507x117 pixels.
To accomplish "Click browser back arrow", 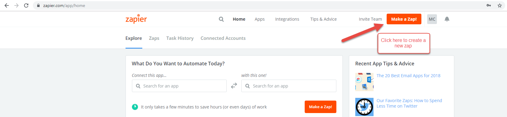I will 7,5.
